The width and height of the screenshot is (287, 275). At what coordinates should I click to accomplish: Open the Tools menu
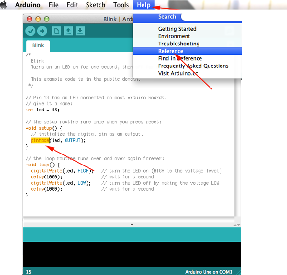121,5
